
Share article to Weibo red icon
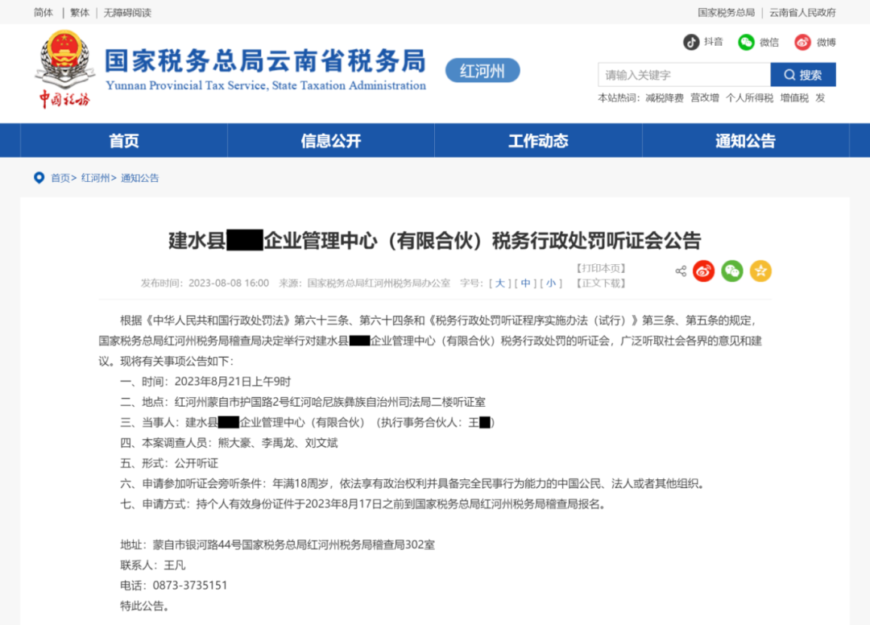click(704, 271)
